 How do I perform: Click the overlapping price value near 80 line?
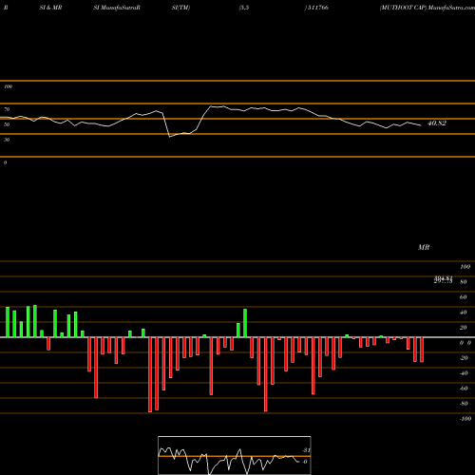pyautogui.click(x=443, y=279)
